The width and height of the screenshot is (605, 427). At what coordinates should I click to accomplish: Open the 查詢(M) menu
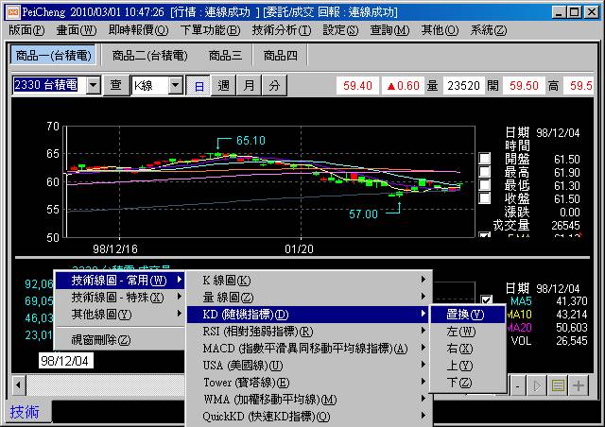click(389, 29)
